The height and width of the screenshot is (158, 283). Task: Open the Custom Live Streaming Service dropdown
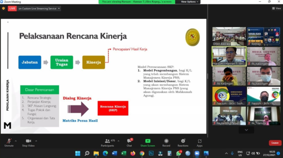(x=39, y=8)
